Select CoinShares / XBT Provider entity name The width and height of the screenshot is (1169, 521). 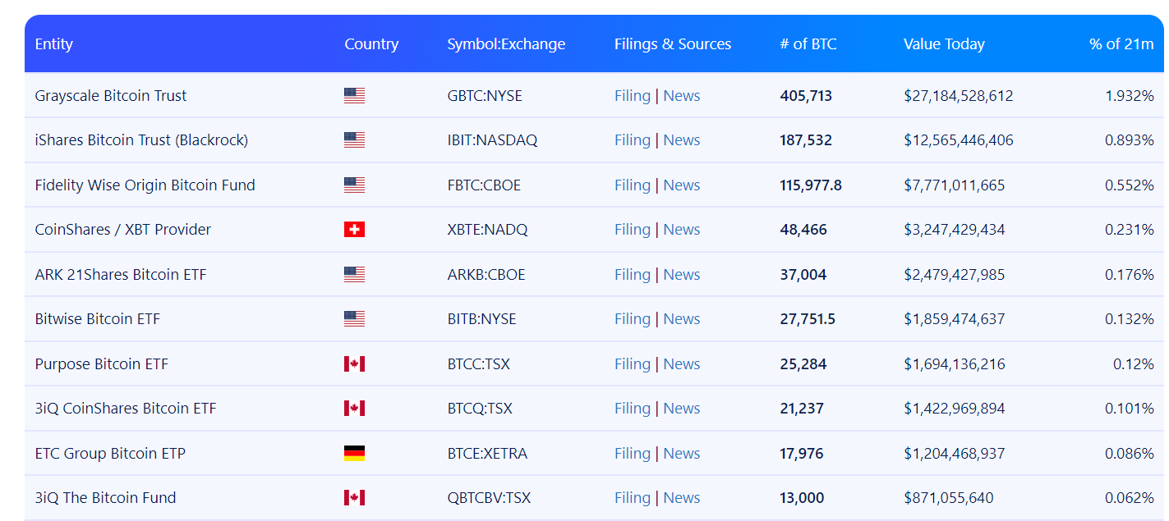coord(122,230)
